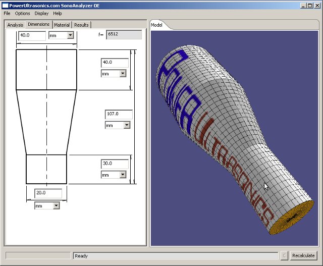The image size is (323, 266).
Task: Select the Model tab in viewer
Action: pos(156,25)
